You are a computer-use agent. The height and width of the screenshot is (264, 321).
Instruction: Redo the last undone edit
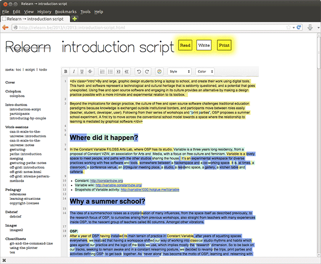(x=147, y=72)
